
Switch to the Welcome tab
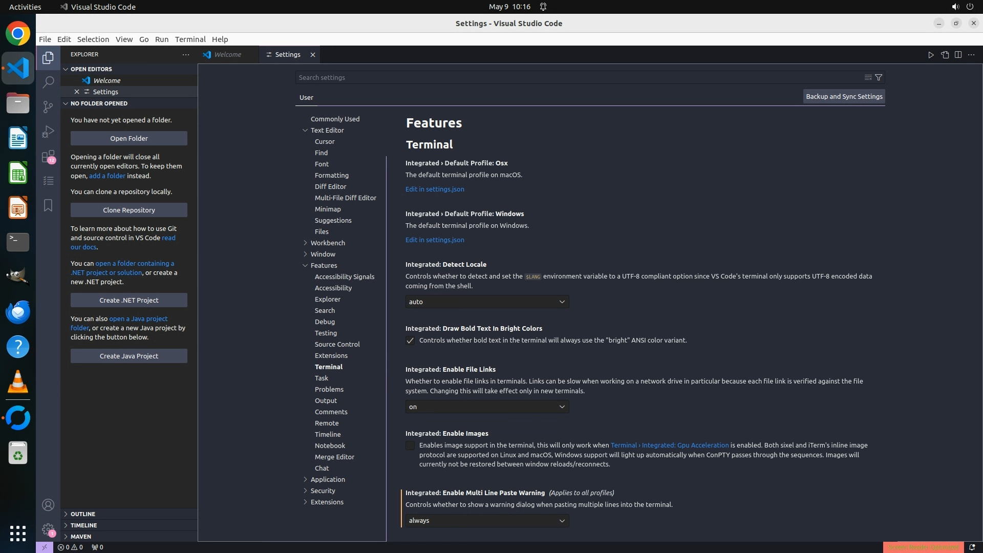coord(227,55)
